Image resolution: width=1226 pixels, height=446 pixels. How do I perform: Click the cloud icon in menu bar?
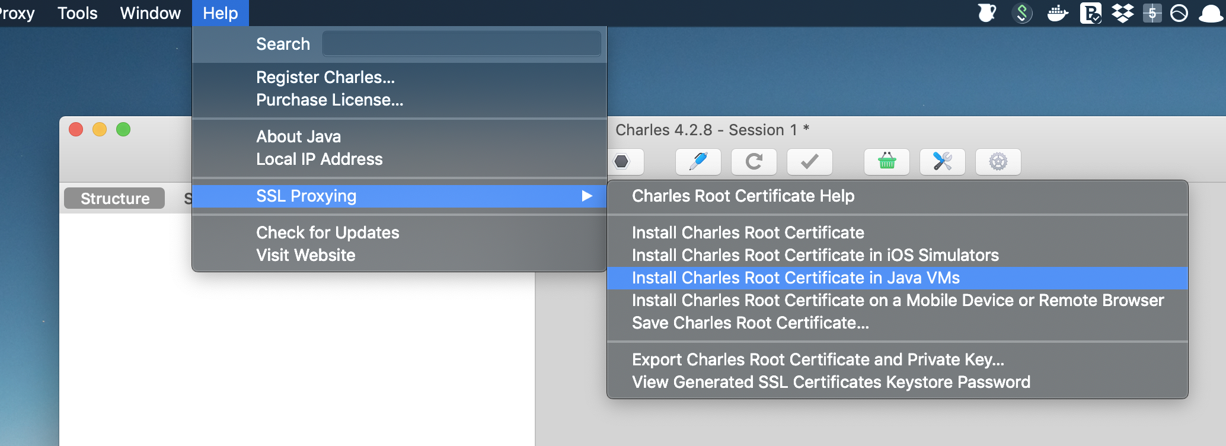point(1211,14)
